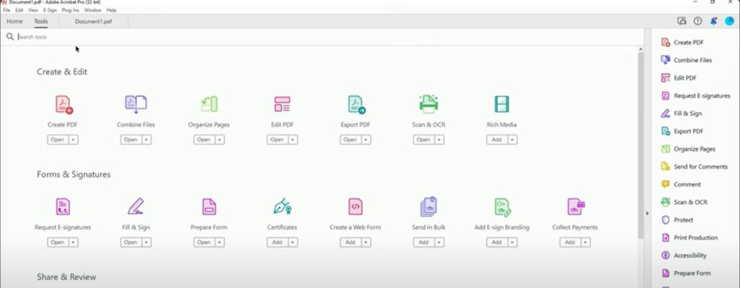Open the Help menu
Image resolution: width=740 pixels, height=288 pixels.
(111, 10)
